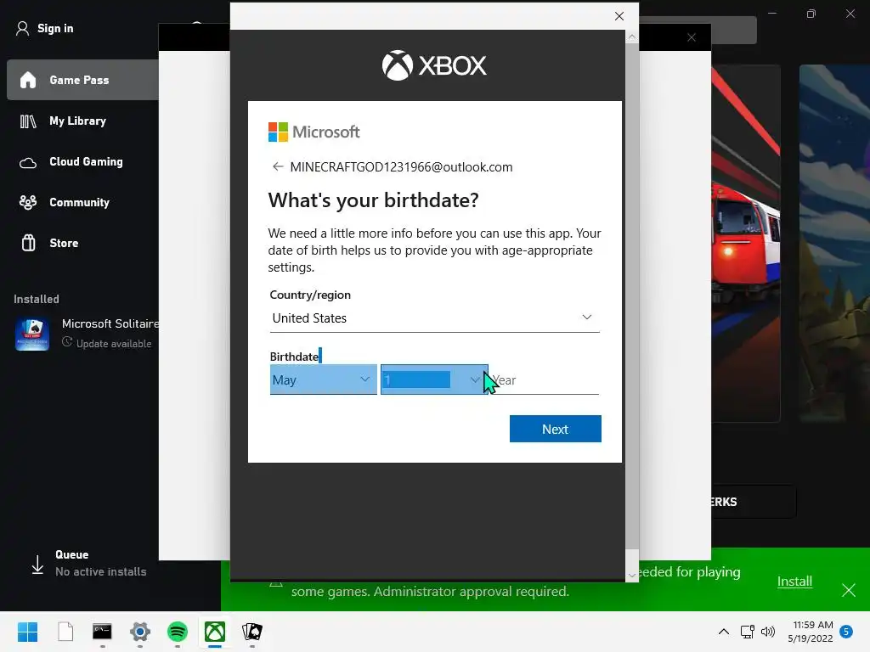Image resolution: width=870 pixels, height=652 pixels.
Task: Click the train game artwork thumbnail
Action: click(746, 244)
